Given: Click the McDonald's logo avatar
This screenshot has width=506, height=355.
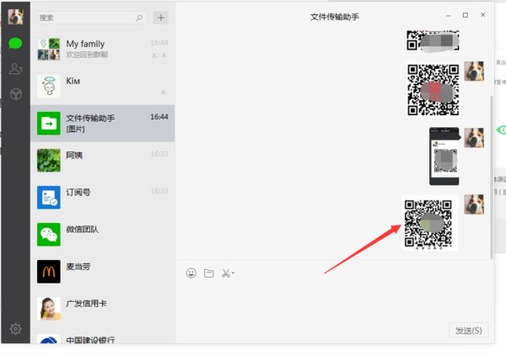Looking at the screenshot, I should point(49,272).
